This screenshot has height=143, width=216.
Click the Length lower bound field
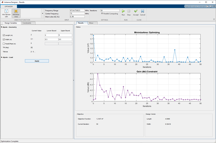[x=51, y=35]
